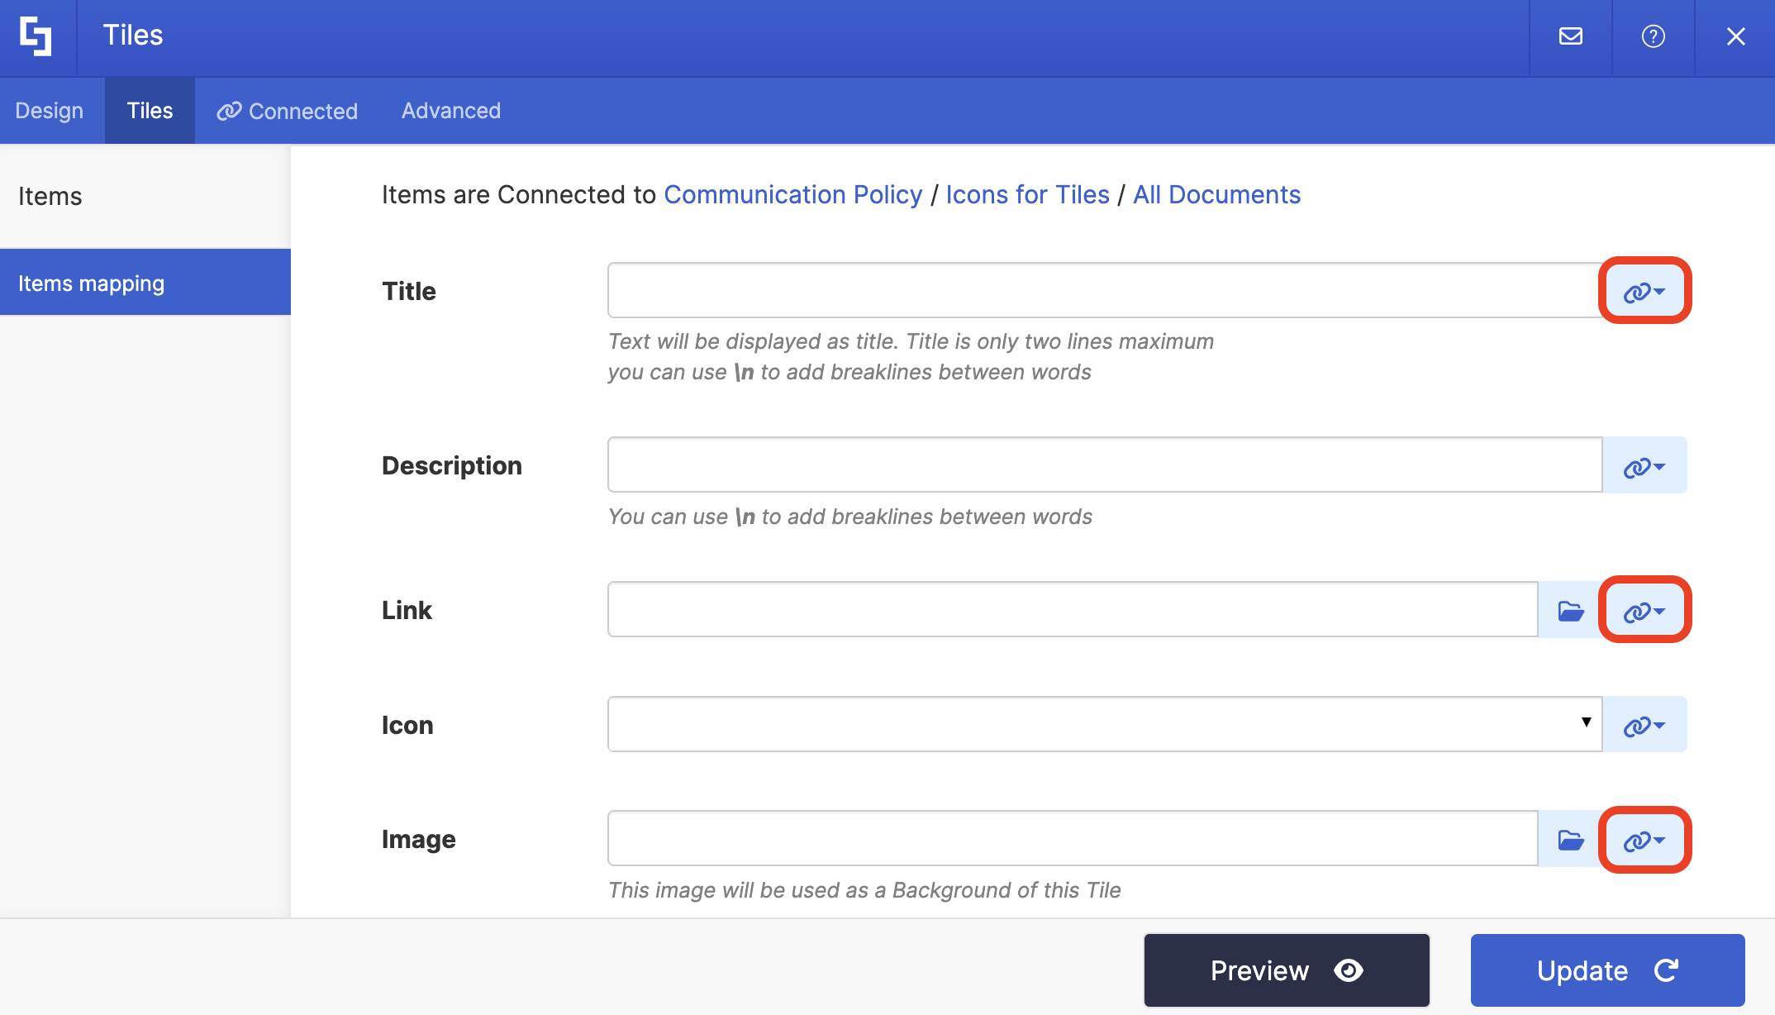1775x1015 pixels.
Task: Open help with the question mark icon
Action: pos(1653,36)
